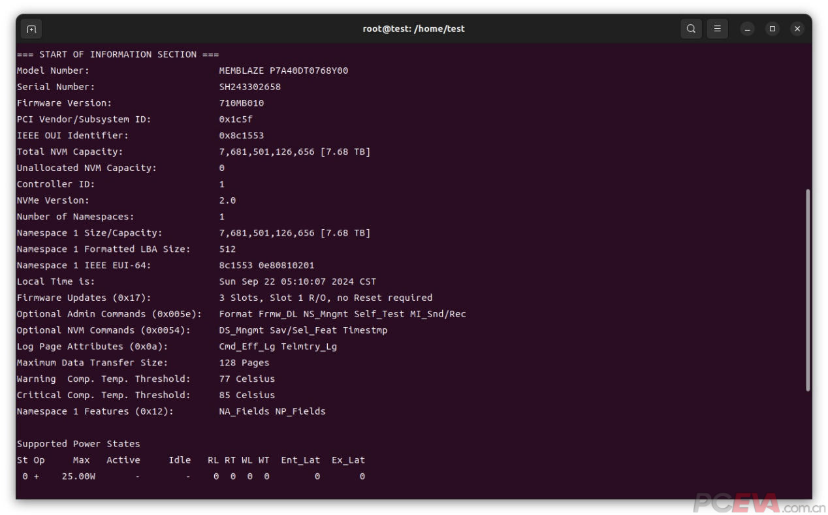Click the Unallocated NVM Capacity: label
Image resolution: width=828 pixels, height=515 pixels.
tap(87, 168)
